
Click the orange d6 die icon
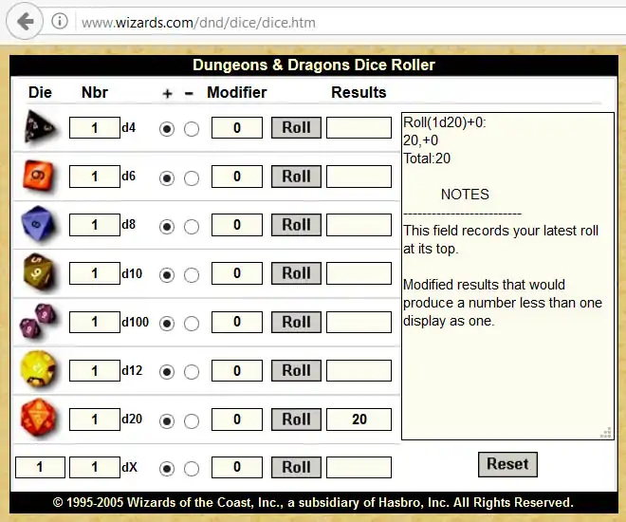pyautogui.click(x=40, y=176)
